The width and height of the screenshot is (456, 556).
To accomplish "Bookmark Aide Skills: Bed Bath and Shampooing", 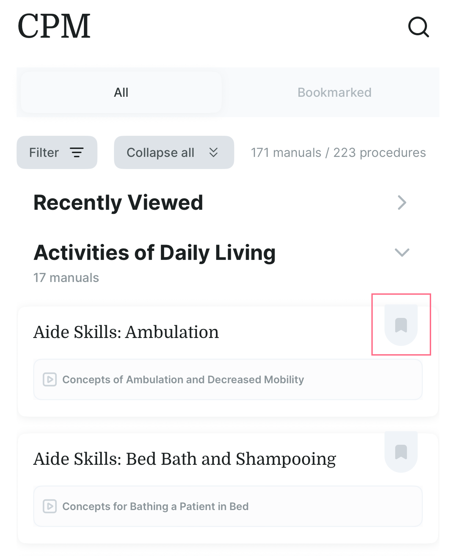I will pyautogui.click(x=401, y=452).
